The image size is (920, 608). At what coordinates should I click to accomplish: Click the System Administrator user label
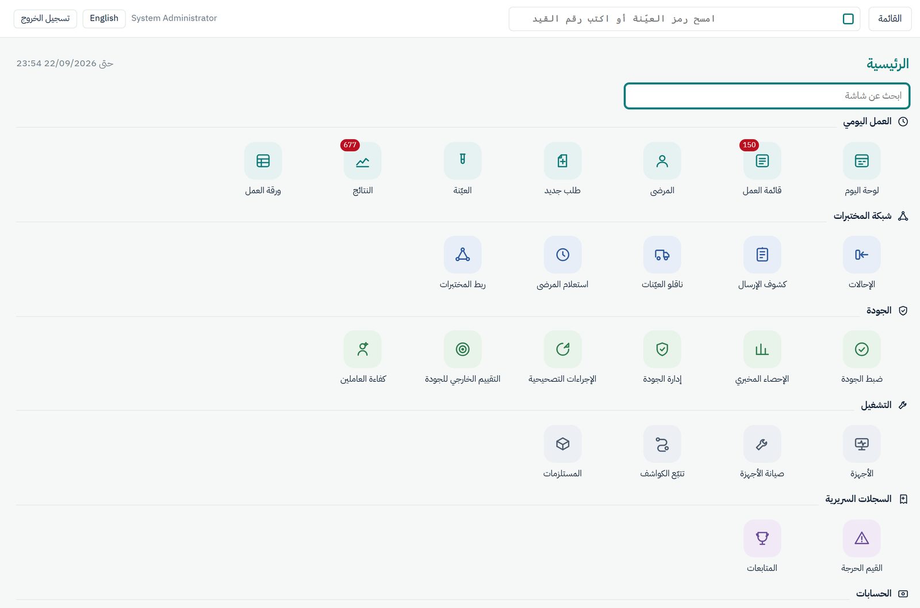[174, 18]
